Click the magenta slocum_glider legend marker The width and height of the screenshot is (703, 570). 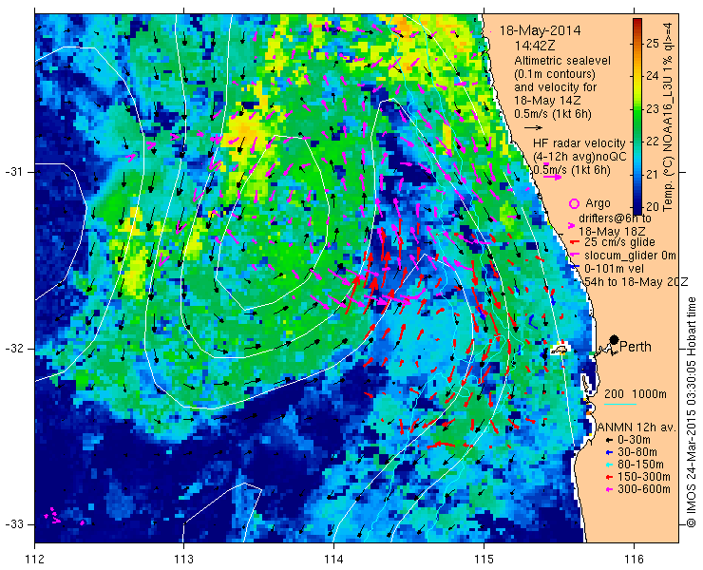click(575, 256)
